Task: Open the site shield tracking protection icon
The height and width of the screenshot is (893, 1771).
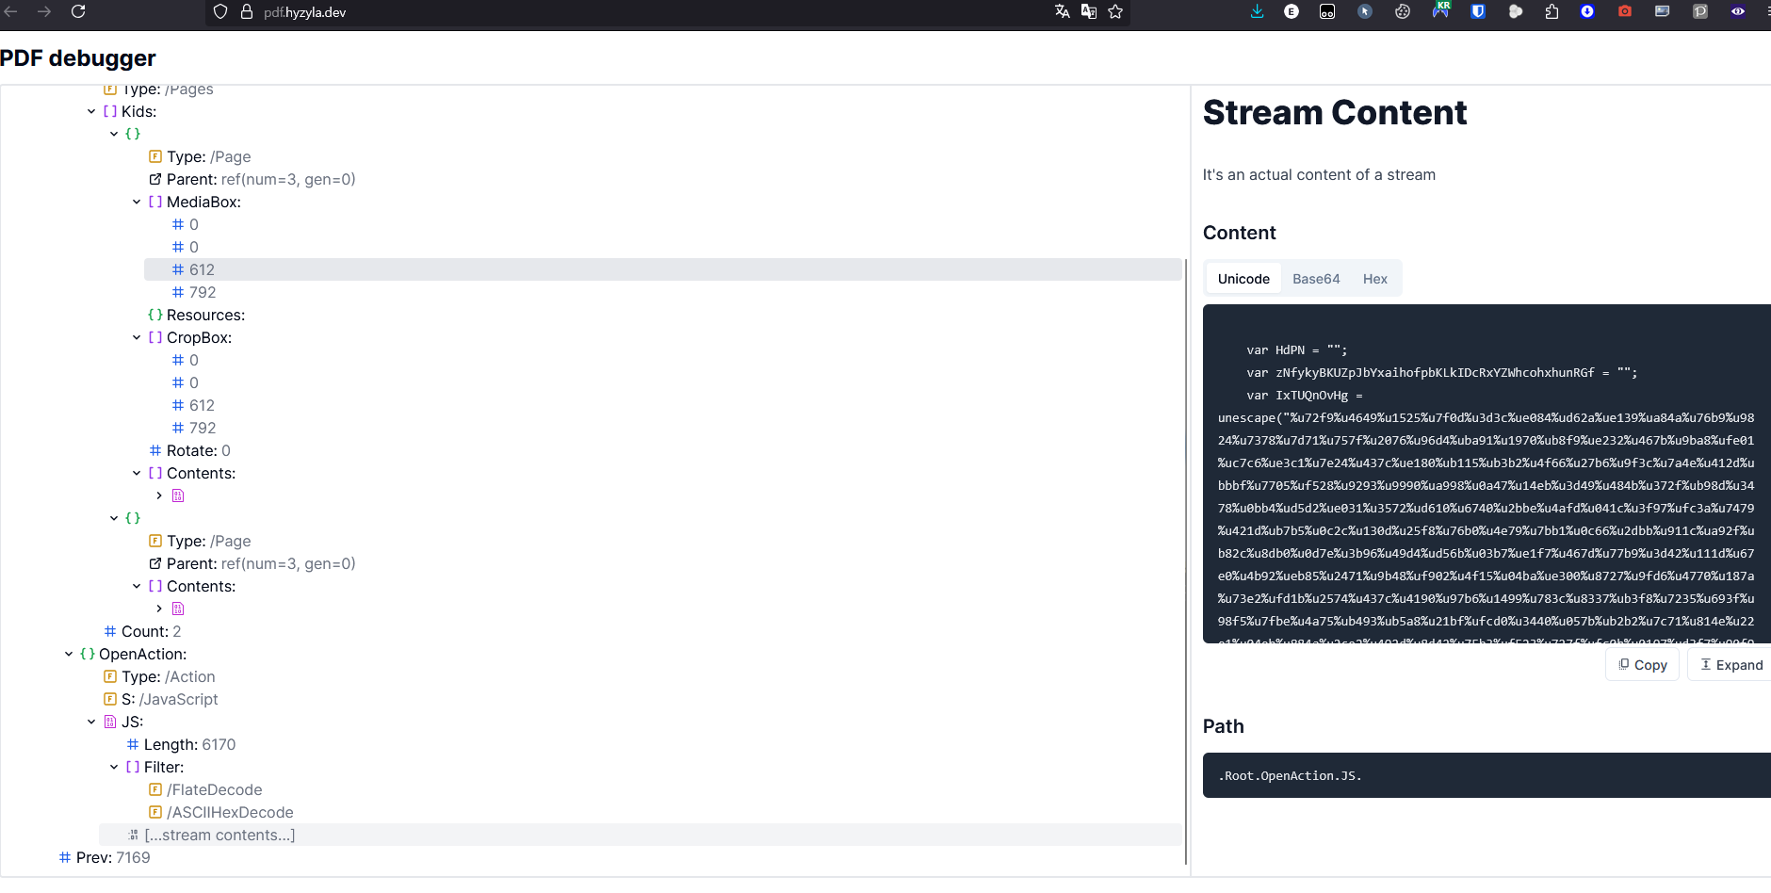Action: pyautogui.click(x=220, y=12)
